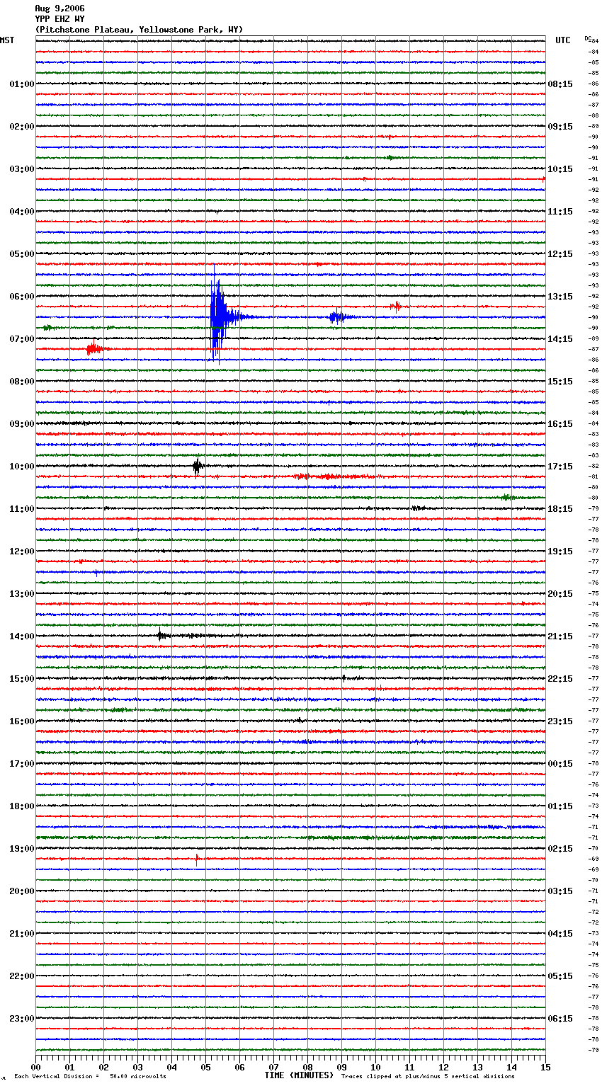Click the 08:15 UTC time label
This screenshot has height=1086, width=602.
pyautogui.click(x=560, y=84)
